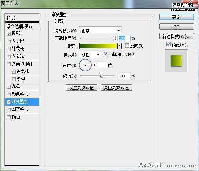
Task: Select the 图案叠加 label in the list
Action: pyautogui.click(x=20, y=109)
